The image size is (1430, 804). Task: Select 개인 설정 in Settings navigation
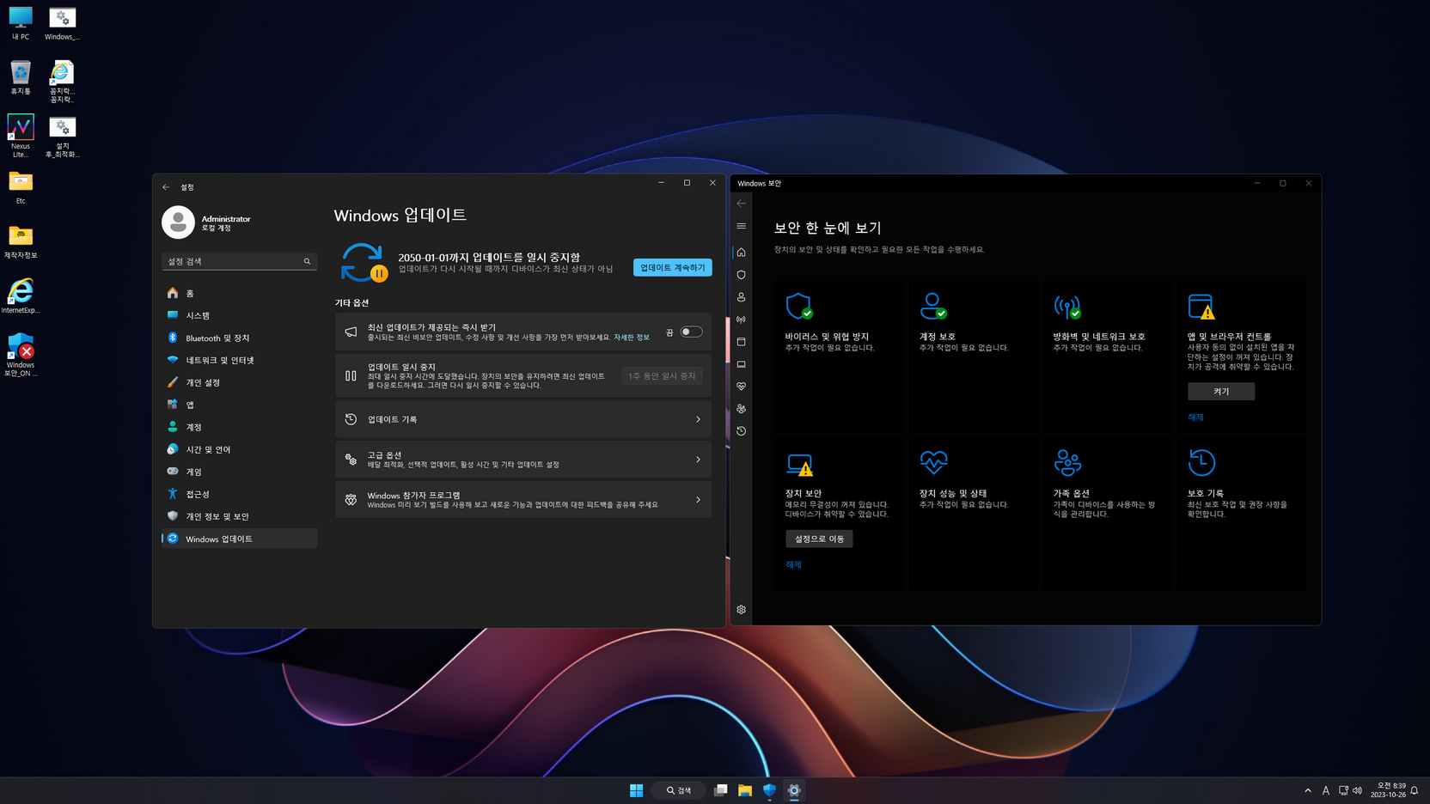[x=239, y=382]
